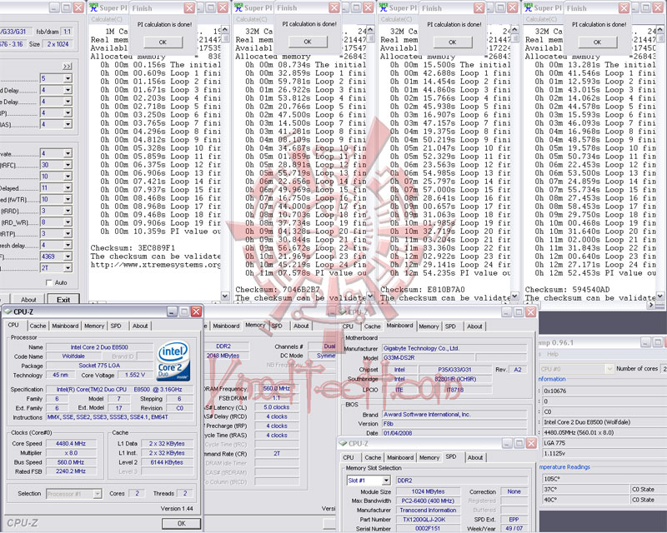667x533 pixels.
Task: Click the CPU-Z title bar icon of the CPU tab window
Action: (8, 311)
